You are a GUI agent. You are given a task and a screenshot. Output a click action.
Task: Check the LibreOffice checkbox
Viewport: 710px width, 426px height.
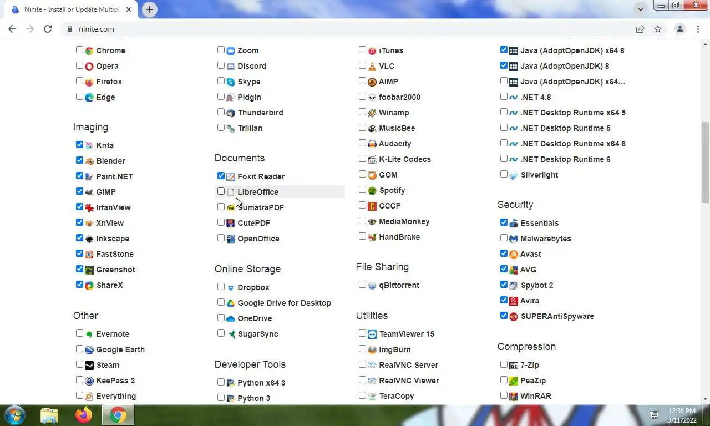[221, 191]
